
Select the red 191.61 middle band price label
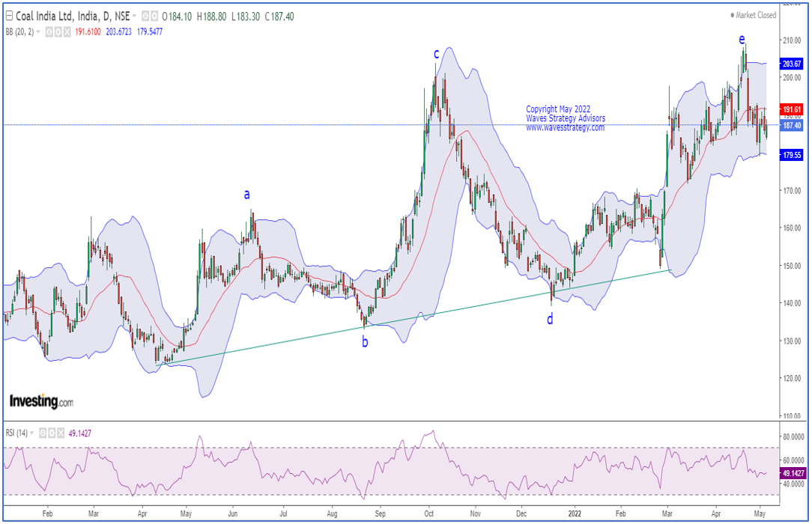pos(791,109)
